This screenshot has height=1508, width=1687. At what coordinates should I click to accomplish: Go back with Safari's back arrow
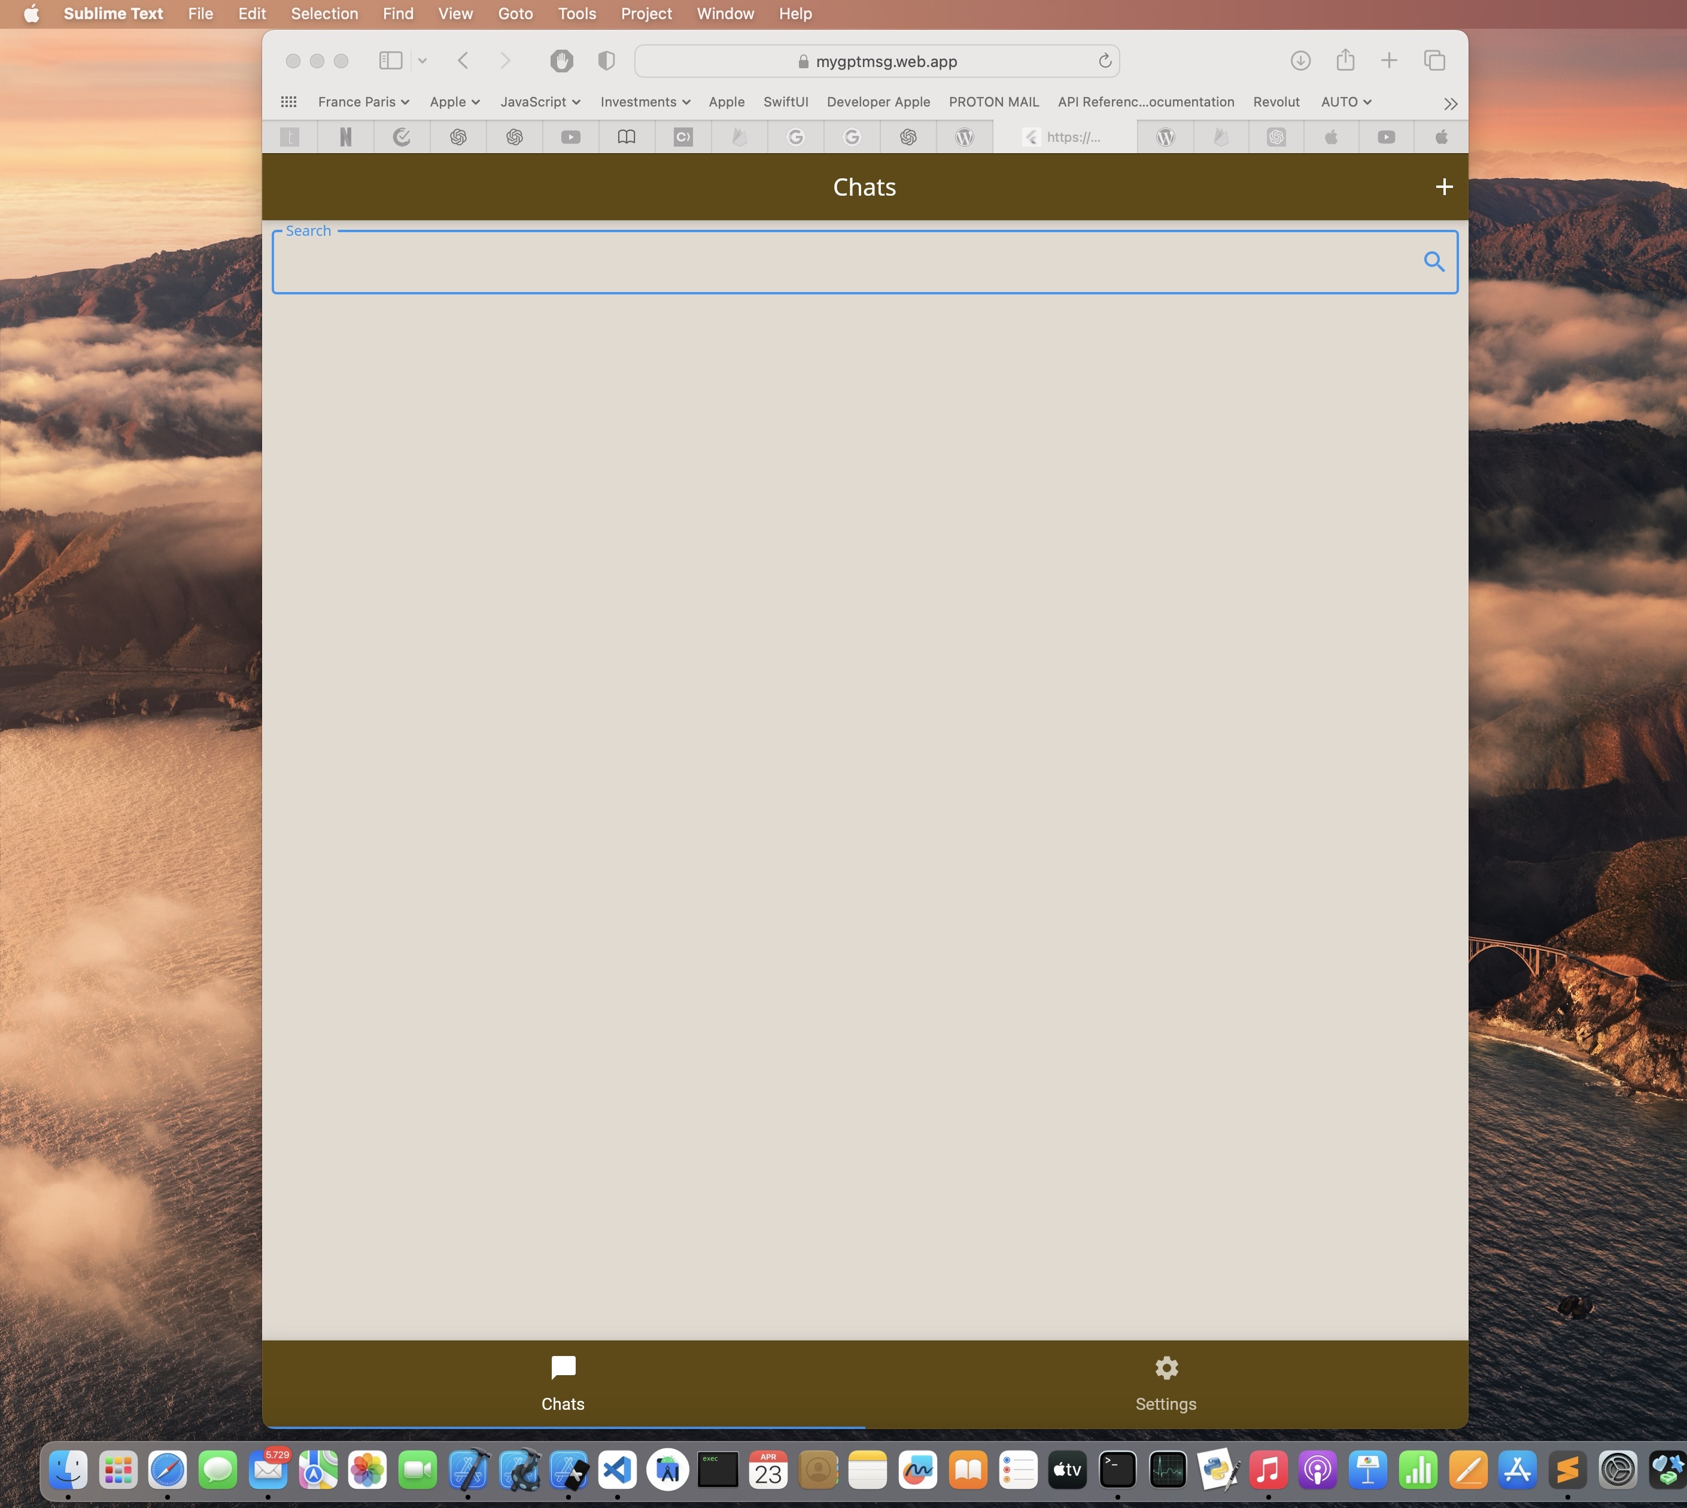point(463,60)
